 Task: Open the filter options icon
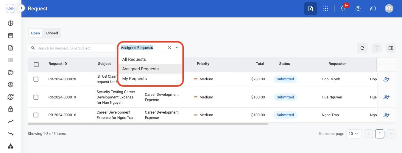pos(377,48)
